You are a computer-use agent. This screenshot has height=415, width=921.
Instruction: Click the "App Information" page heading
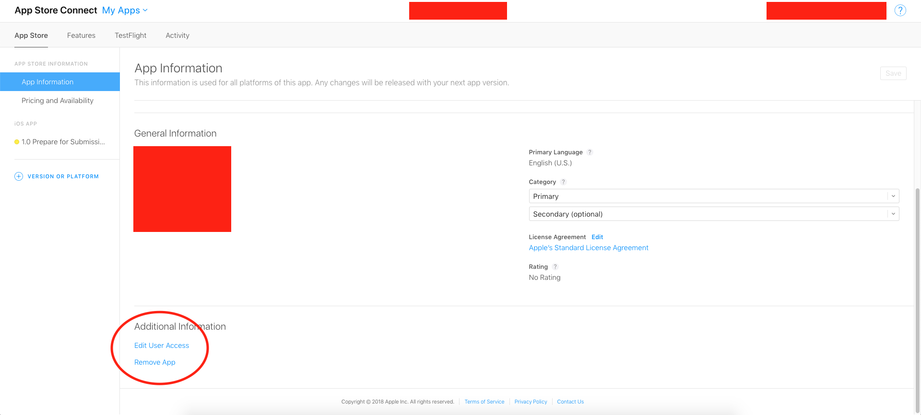click(178, 68)
